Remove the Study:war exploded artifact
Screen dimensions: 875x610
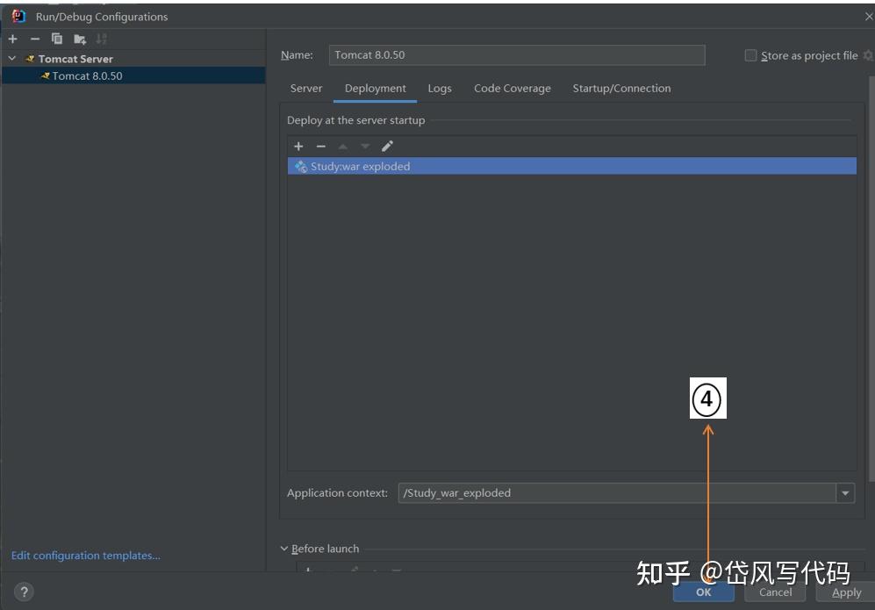pos(321,147)
